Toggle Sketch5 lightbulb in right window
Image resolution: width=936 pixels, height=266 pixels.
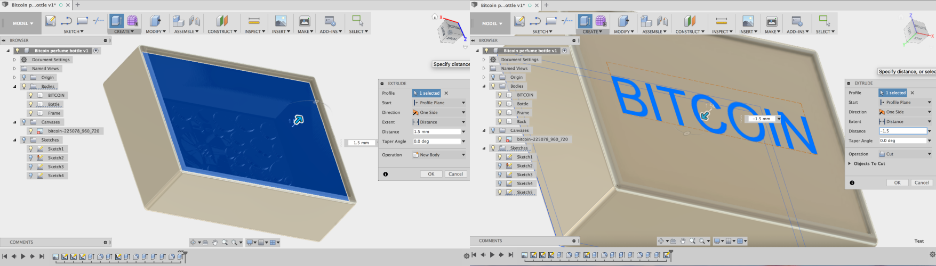tap(500, 192)
